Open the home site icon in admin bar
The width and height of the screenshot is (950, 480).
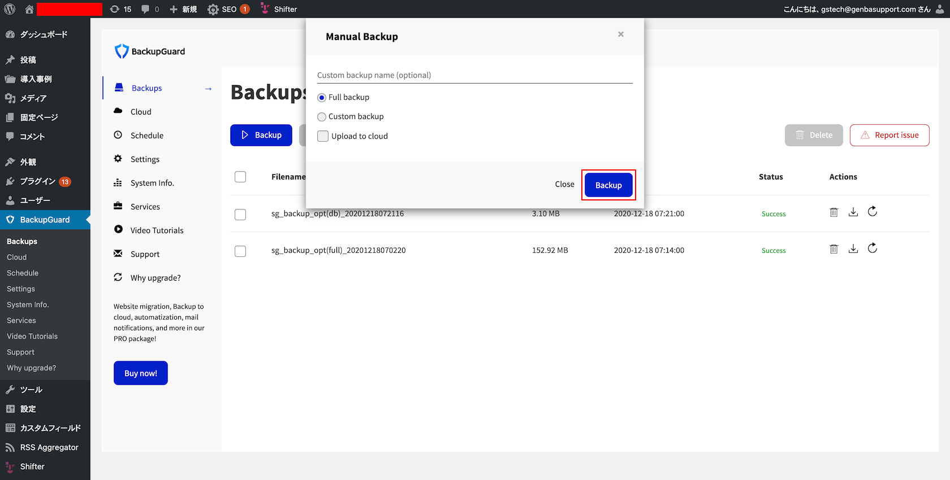[x=29, y=9]
